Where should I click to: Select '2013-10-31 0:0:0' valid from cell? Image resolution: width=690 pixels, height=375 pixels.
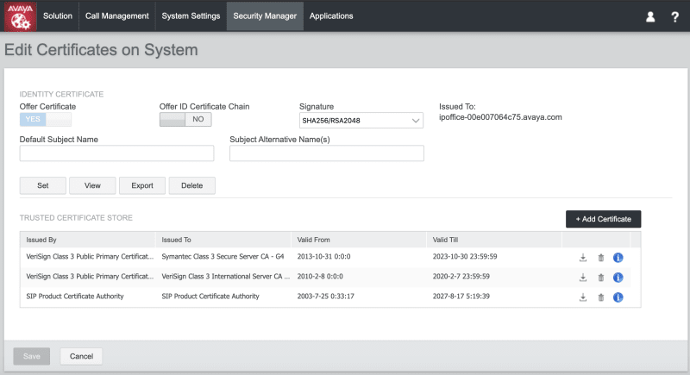coord(323,256)
